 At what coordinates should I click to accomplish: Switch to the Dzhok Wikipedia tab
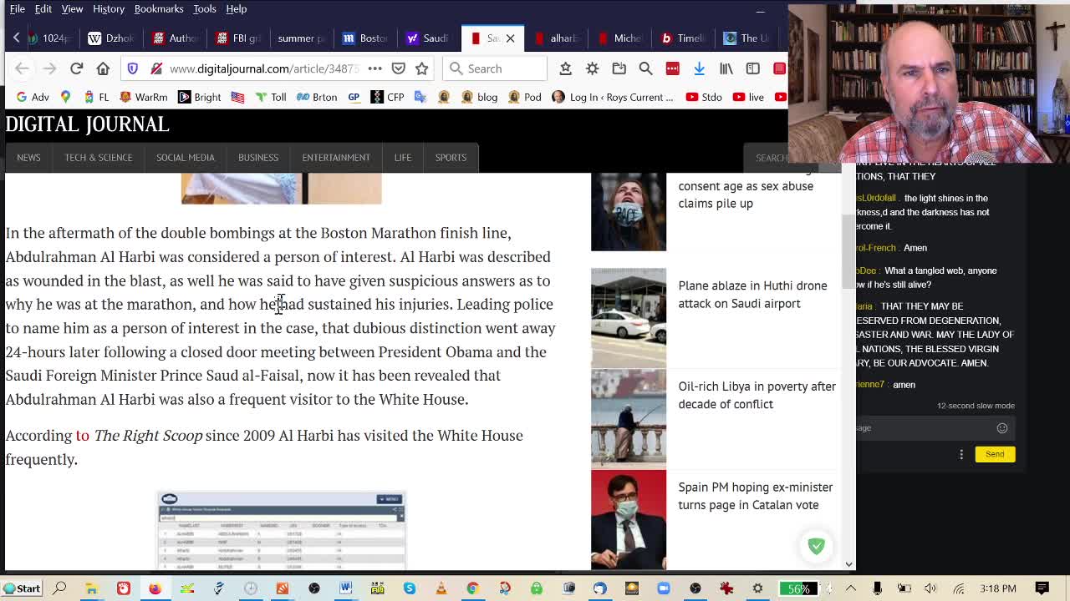click(x=111, y=38)
